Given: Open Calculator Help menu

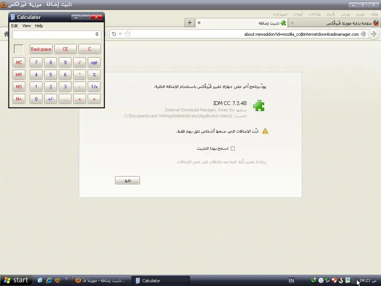Looking at the screenshot, I should coord(39,26).
